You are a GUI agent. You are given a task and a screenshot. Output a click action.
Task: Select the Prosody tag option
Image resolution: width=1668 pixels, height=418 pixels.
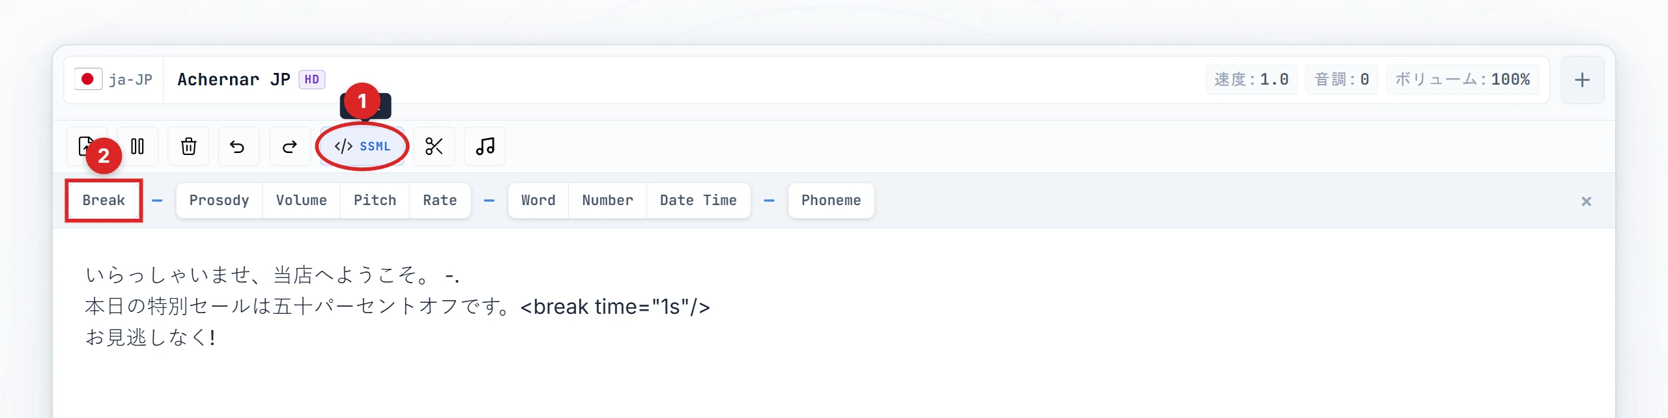(x=219, y=201)
